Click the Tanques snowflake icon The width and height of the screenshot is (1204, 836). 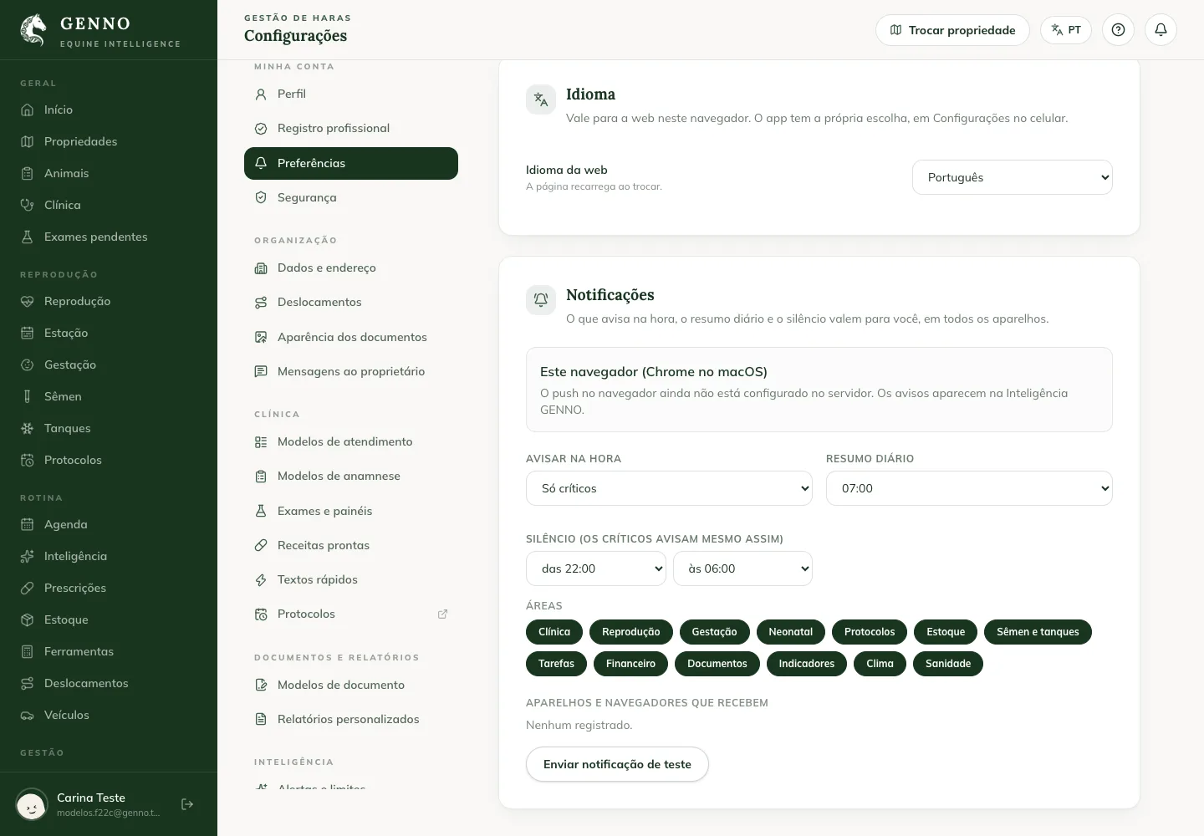coord(28,428)
